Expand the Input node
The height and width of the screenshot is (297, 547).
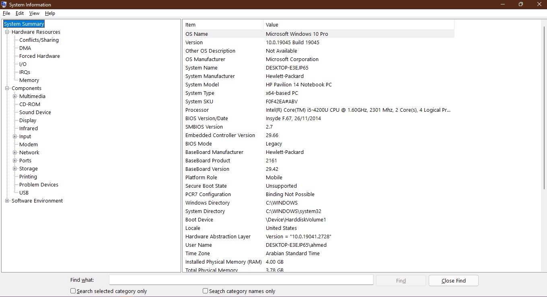(x=14, y=137)
